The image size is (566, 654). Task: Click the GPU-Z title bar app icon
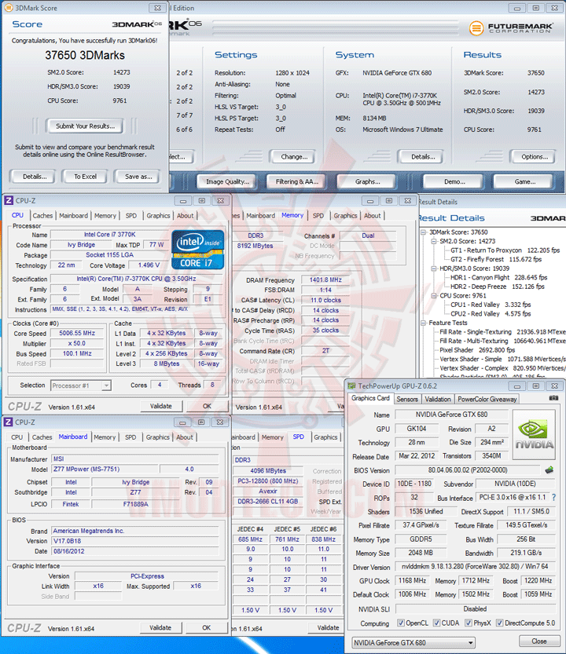[351, 385]
